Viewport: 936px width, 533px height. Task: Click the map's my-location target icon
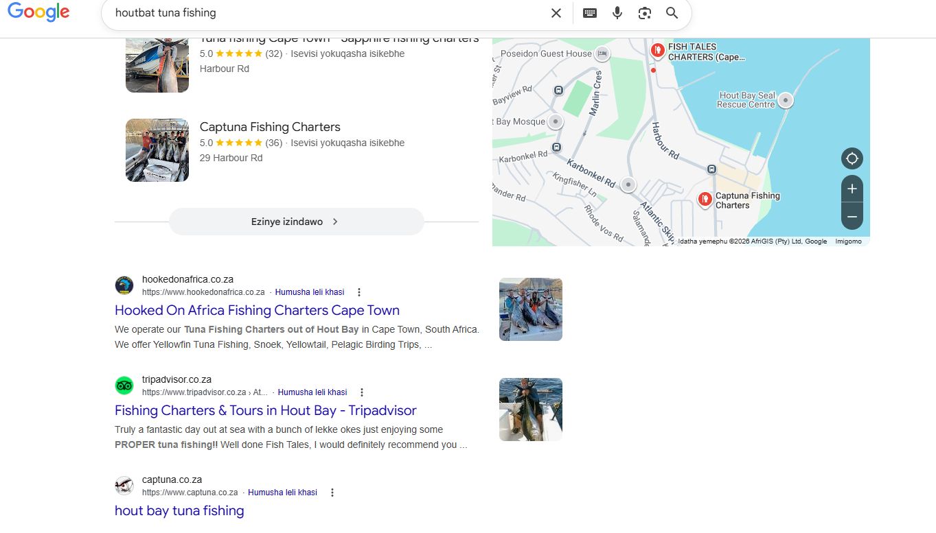click(852, 158)
